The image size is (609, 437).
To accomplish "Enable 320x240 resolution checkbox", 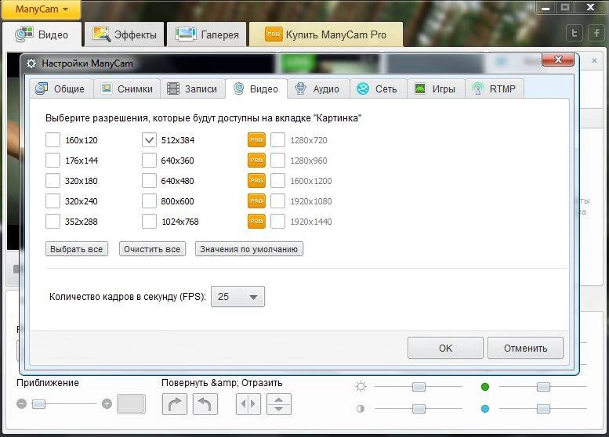I will (53, 201).
